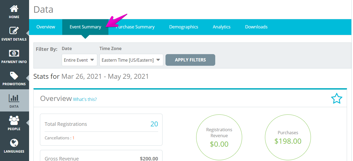Open the Downloads tab
This screenshot has width=353, height=161.
coord(256,27)
